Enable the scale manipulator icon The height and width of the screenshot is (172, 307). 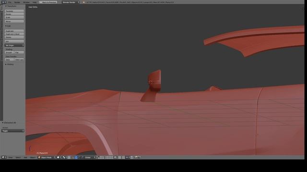point(83,157)
